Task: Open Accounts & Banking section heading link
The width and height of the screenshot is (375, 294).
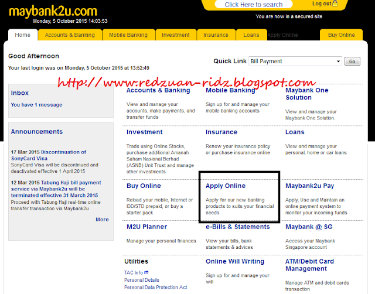Action: 158,90
